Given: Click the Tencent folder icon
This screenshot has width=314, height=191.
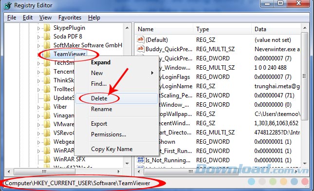Looking at the screenshot, I should [47, 72].
